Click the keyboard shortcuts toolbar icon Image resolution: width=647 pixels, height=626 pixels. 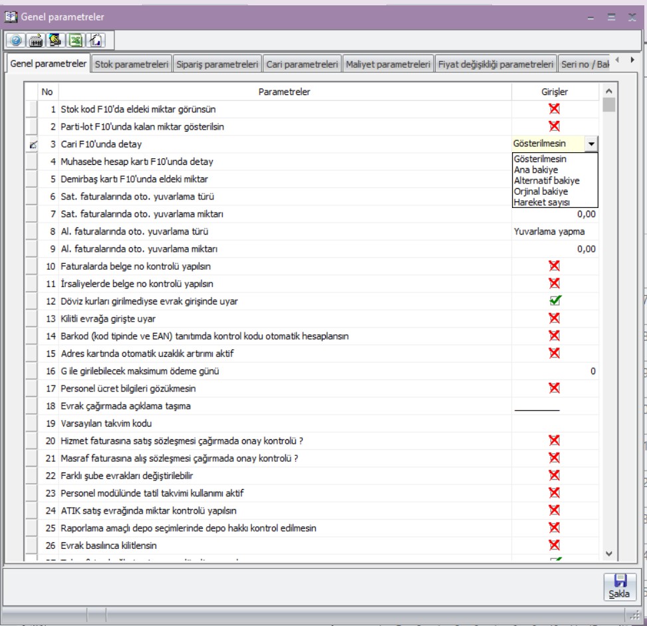pyautogui.click(x=36, y=41)
